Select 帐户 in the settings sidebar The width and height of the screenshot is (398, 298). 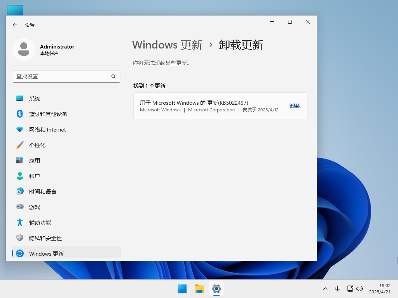point(35,176)
